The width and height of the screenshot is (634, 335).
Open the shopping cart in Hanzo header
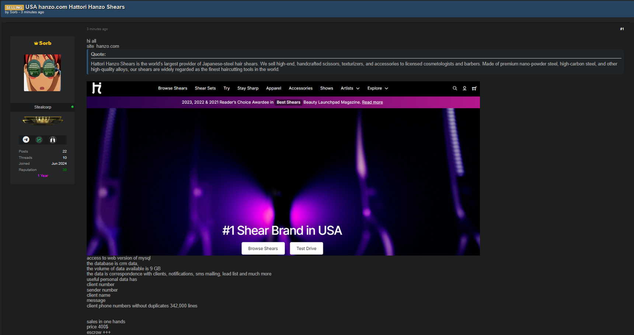coord(474,88)
